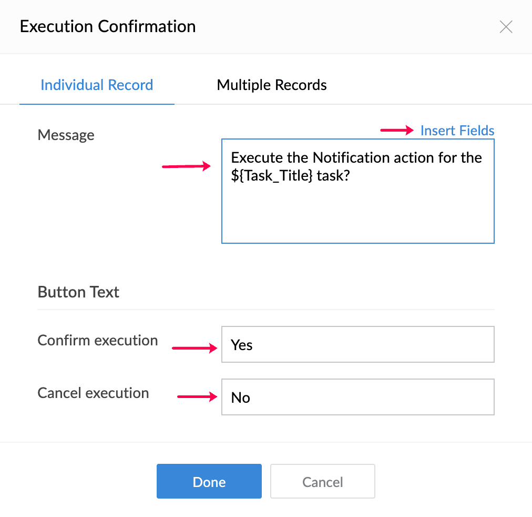The height and width of the screenshot is (517, 532).
Task: Click the red arrow pointing to Message box
Action: (187, 166)
